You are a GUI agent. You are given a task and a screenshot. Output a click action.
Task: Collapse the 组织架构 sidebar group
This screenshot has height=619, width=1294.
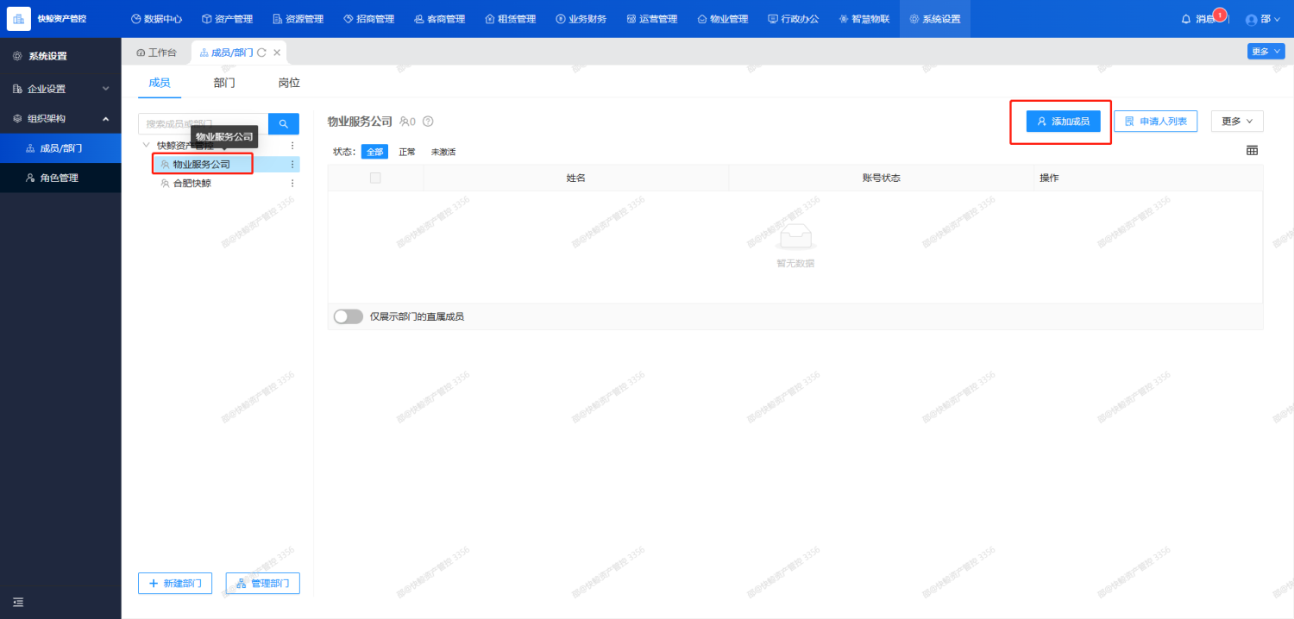tap(60, 119)
